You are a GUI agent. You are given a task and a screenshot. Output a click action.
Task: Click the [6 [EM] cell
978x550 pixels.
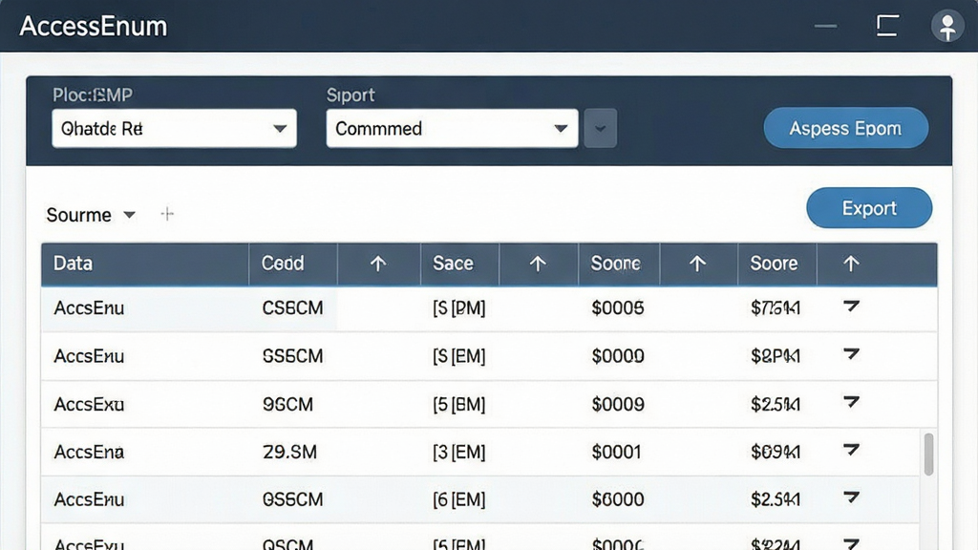point(459,499)
